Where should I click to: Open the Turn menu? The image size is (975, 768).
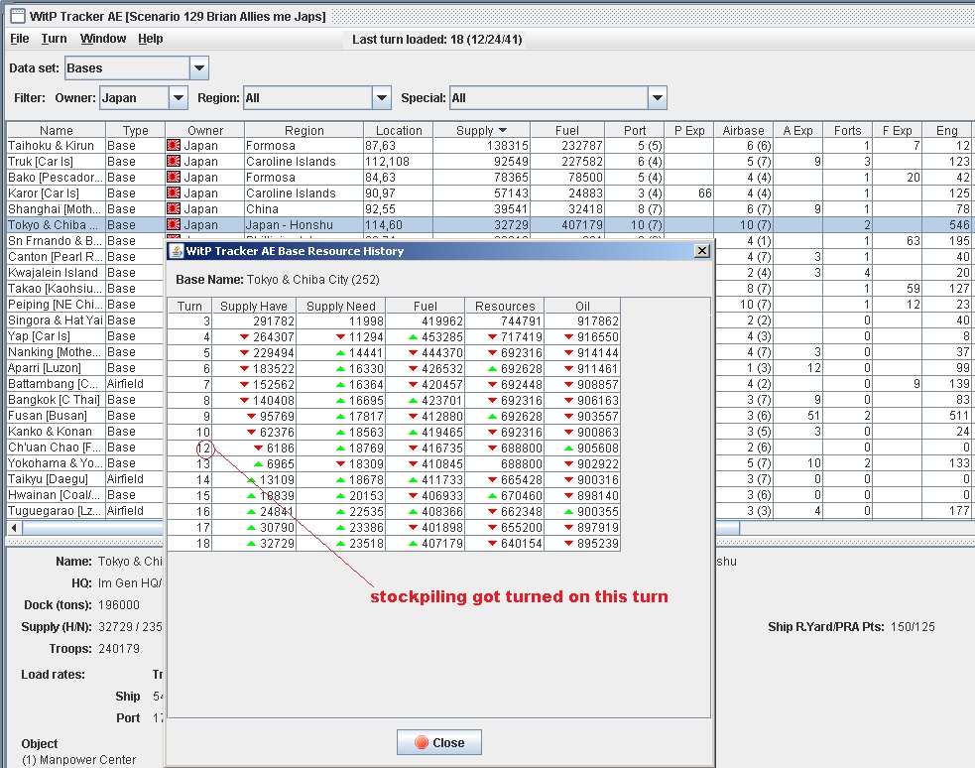point(55,39)
